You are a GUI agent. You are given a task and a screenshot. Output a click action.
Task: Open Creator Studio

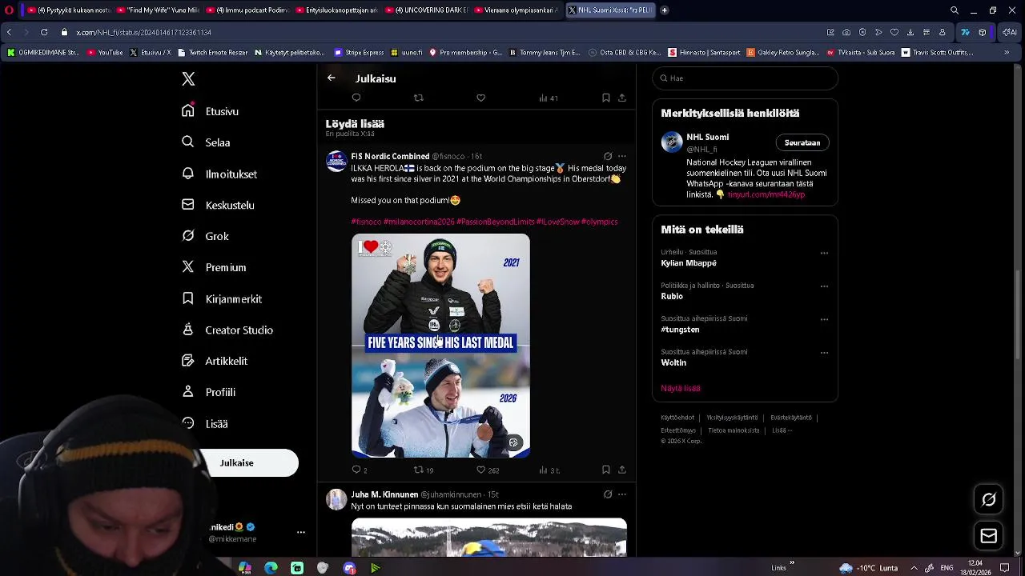coord(227,330)
